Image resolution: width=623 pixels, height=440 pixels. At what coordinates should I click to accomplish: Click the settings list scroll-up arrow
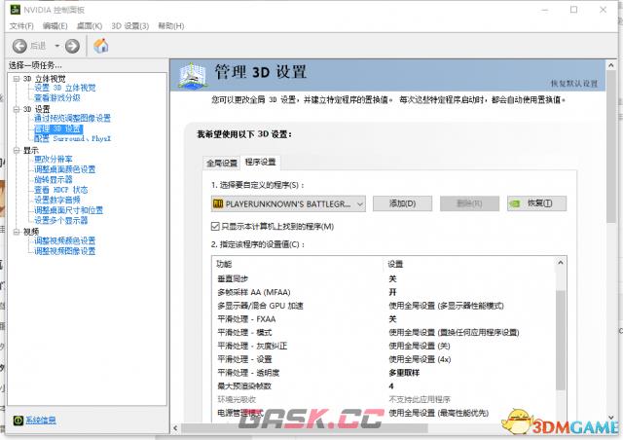pos(561,263)
